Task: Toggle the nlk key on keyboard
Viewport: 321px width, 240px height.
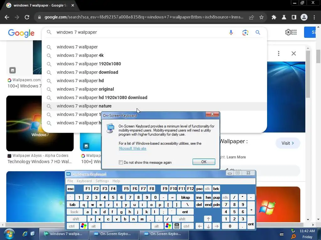Action: (225, 197)
